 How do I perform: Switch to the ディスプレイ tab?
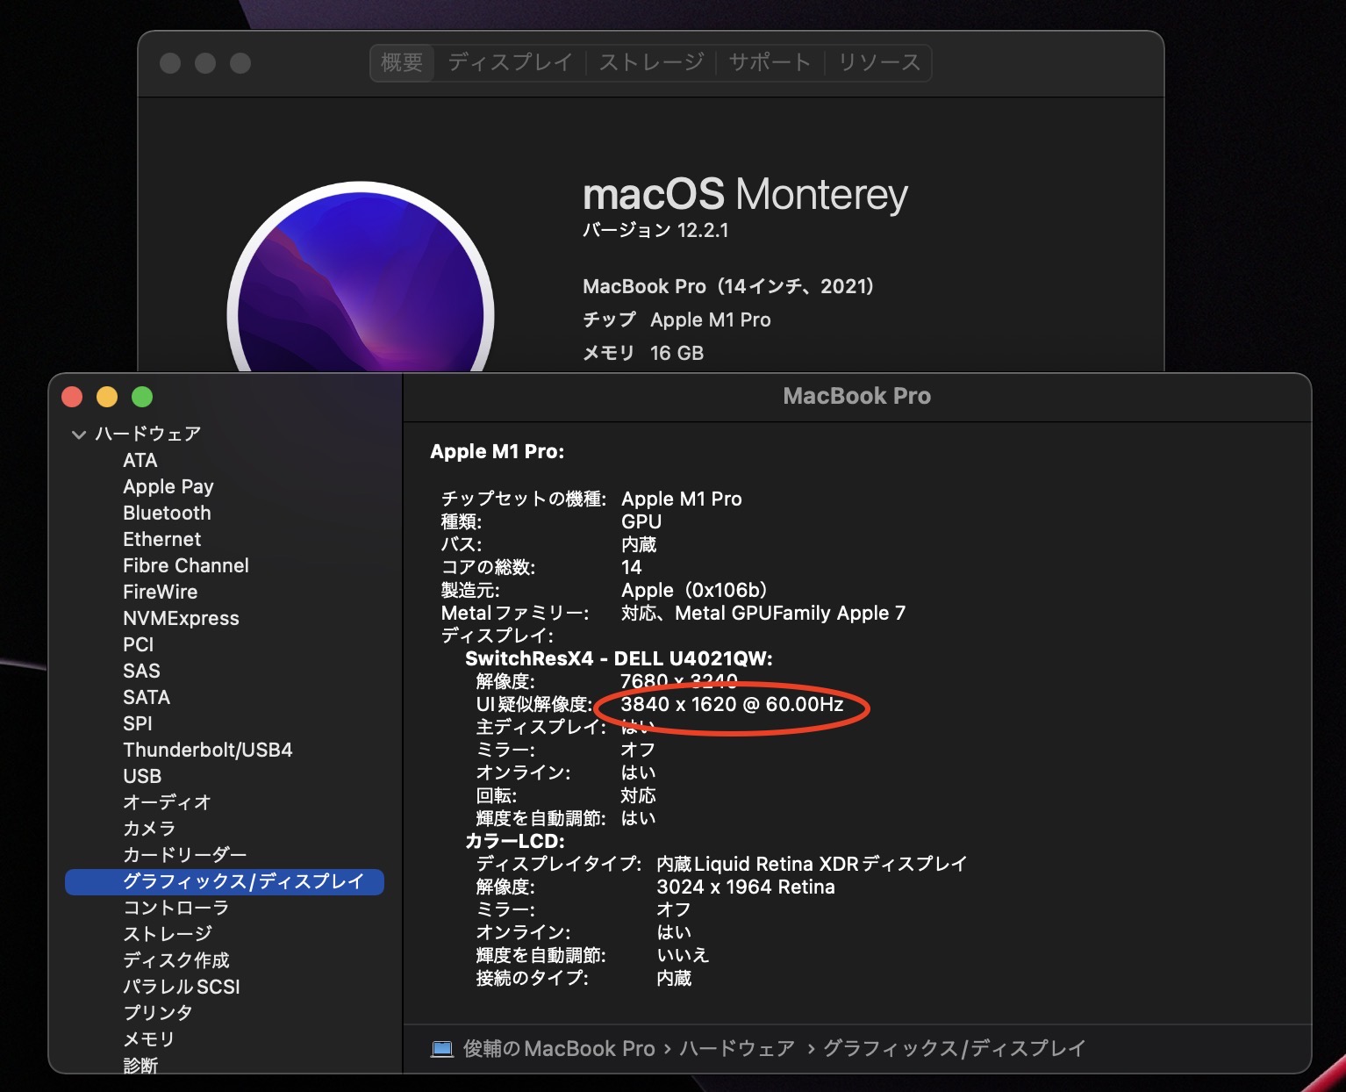[x=510, y=62]
